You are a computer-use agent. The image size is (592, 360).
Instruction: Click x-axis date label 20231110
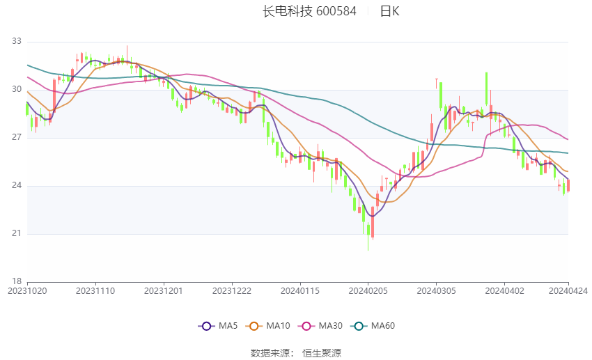click(x=95, y=291)
